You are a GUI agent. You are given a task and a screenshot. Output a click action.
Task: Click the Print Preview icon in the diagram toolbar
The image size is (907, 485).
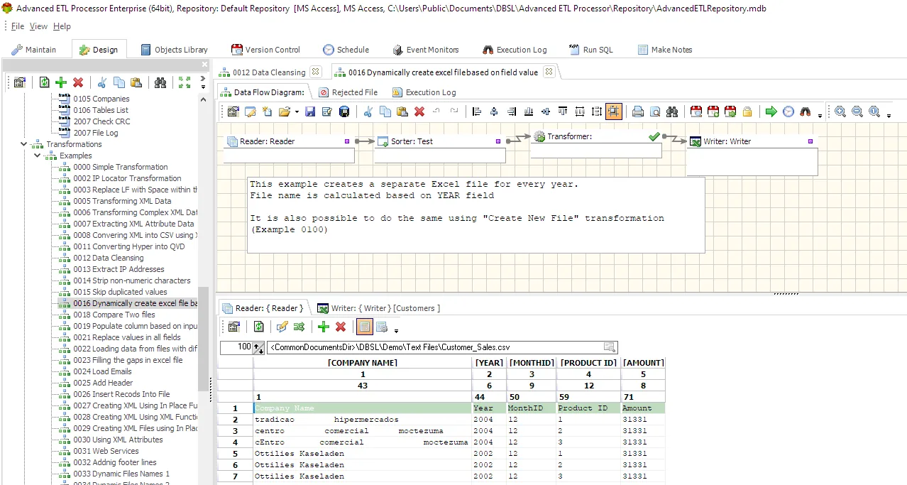click(x=655, y=111)
